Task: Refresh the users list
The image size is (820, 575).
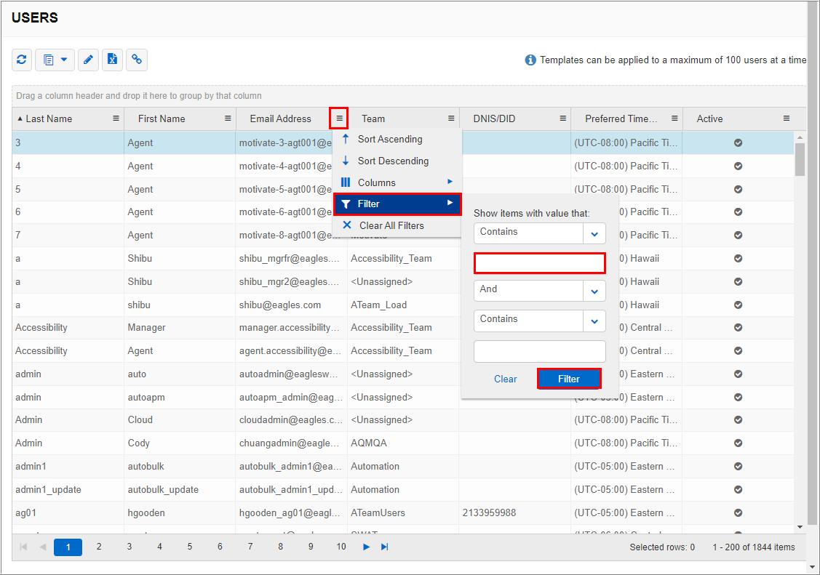Action: click(21, 60)
